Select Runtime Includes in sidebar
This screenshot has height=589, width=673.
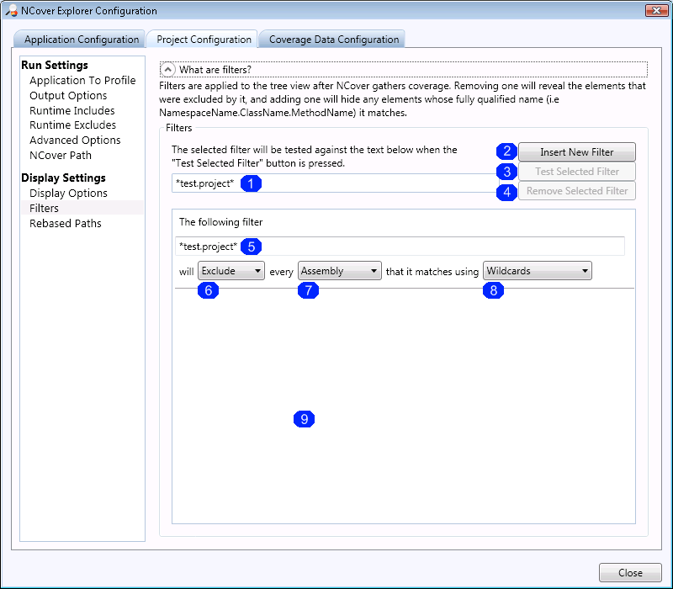tap(72, 110)
